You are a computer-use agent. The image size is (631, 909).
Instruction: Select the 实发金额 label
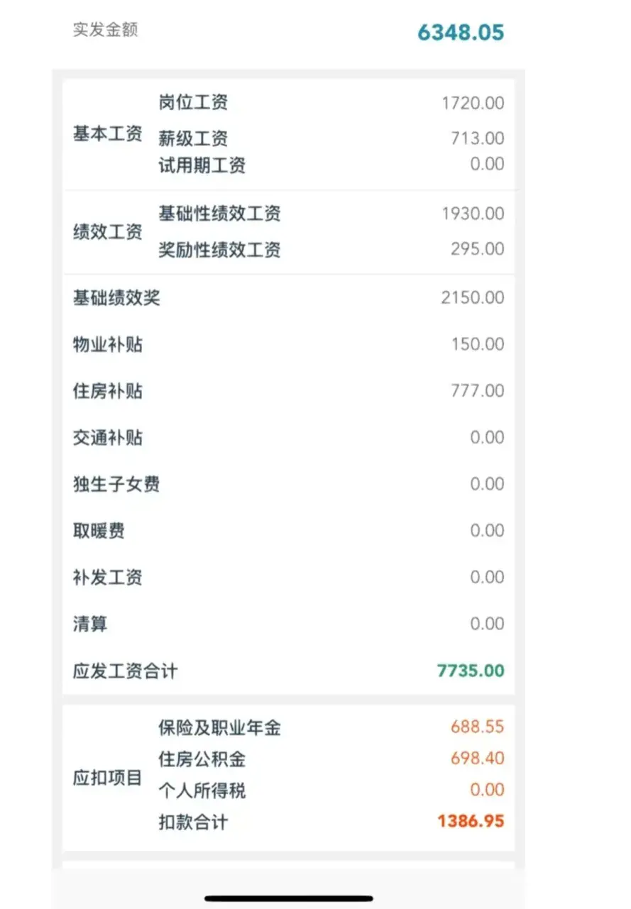(106, 30)
